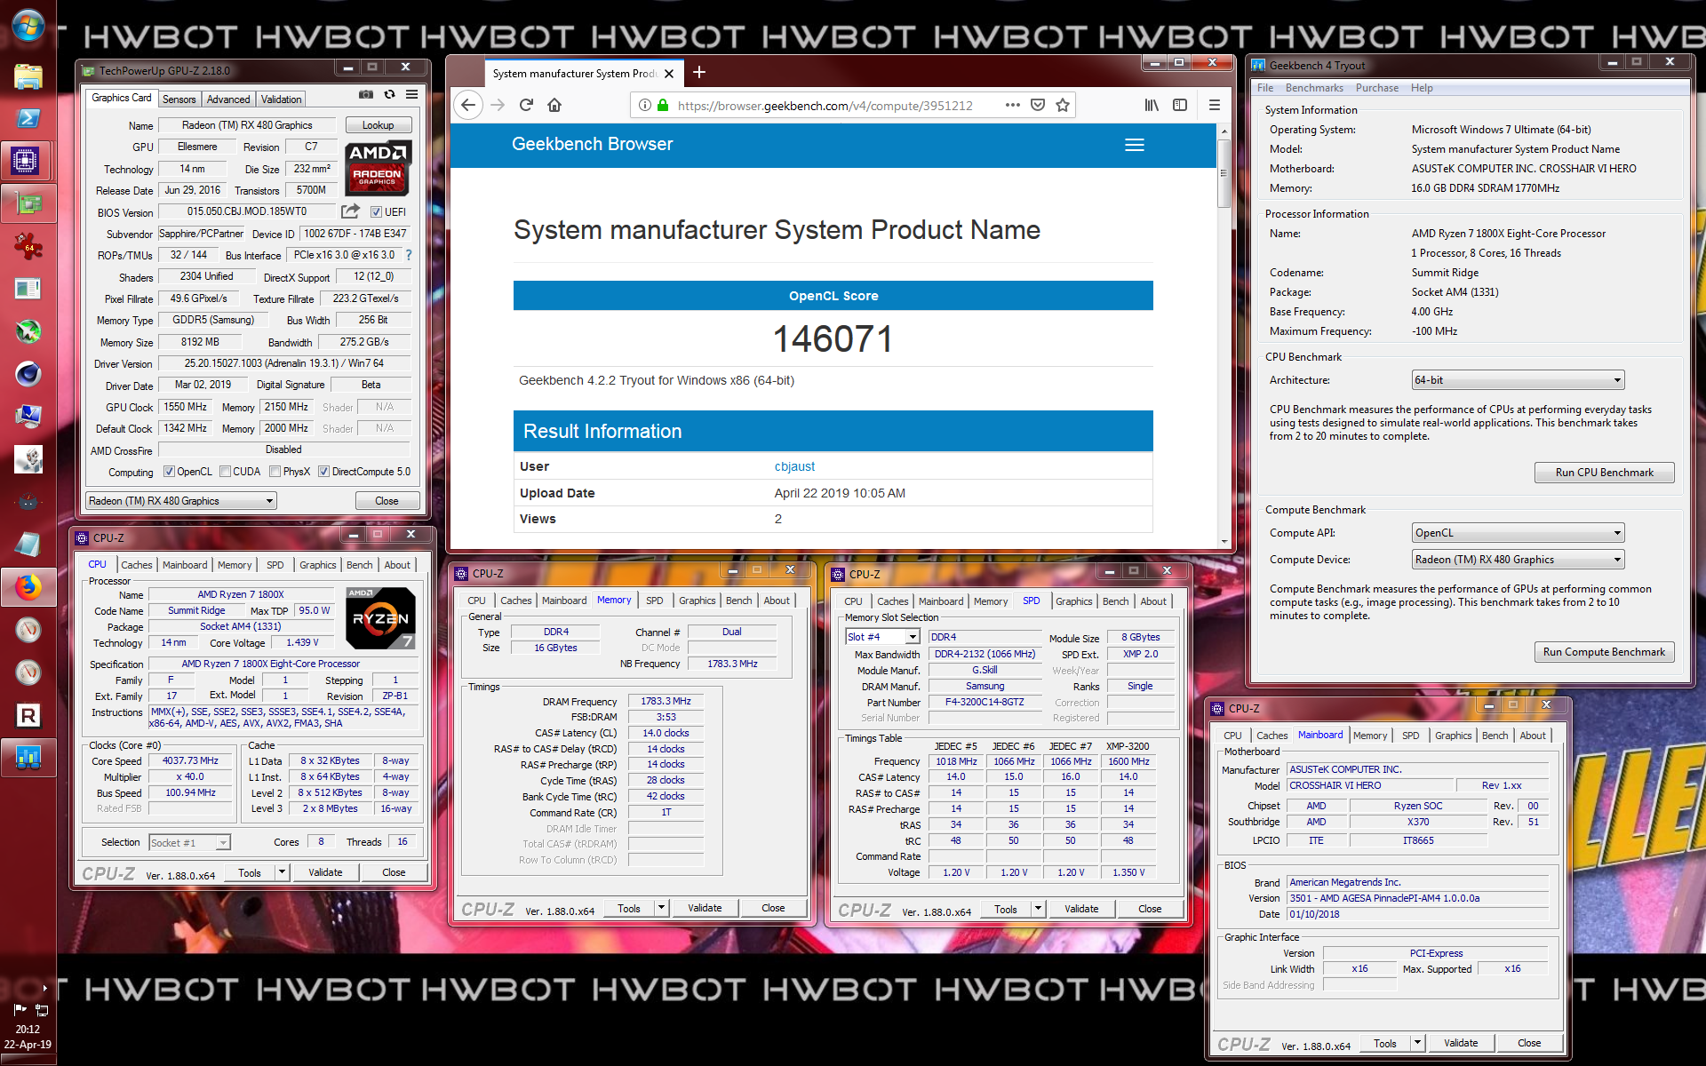This screenshot has width=1706, height=1066.
Task: Open the Firefox application menu
Action: click(1214, 106)
